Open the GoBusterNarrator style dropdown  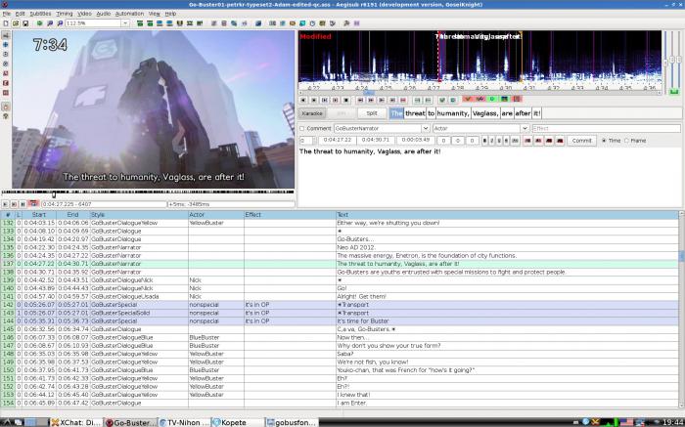[x=426, y=128]
